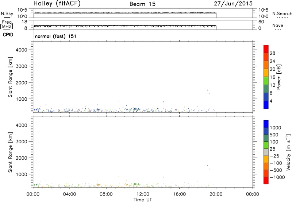Click the 'Beam 15' heading
The height and width of the screenshot is (202, 292).
142,4
